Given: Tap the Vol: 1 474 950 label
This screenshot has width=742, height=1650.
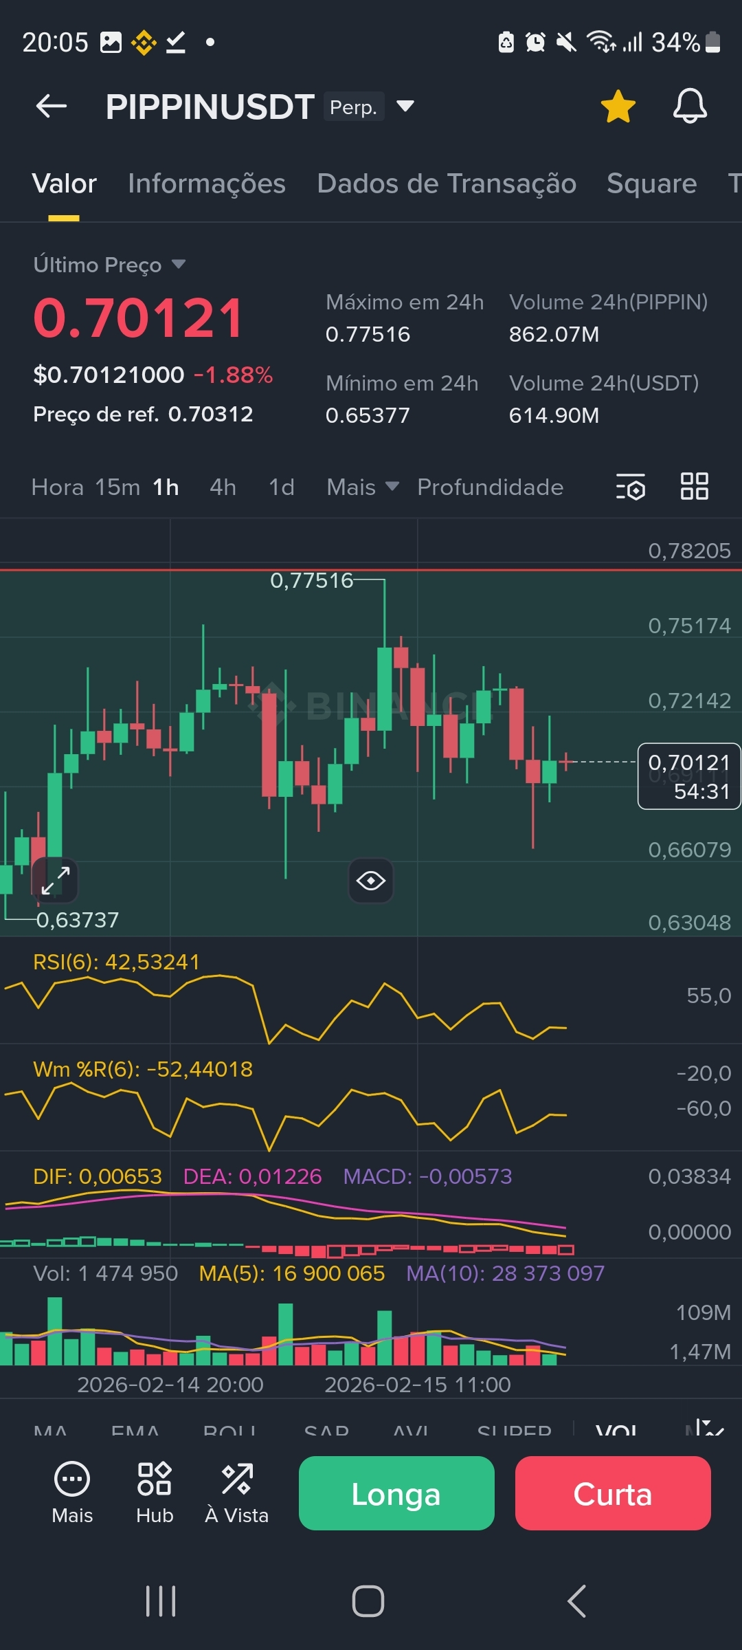Looking at the screenshot, I should (x=106, y=1273).
